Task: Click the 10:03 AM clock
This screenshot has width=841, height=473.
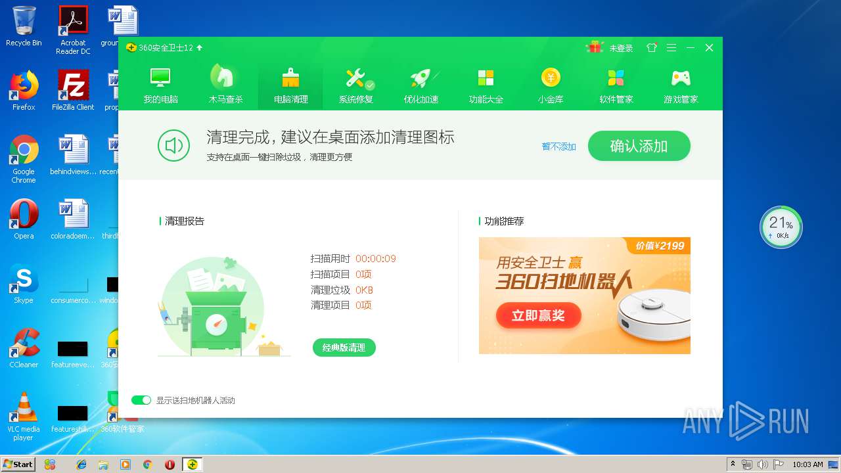Action: pos(807,464)
